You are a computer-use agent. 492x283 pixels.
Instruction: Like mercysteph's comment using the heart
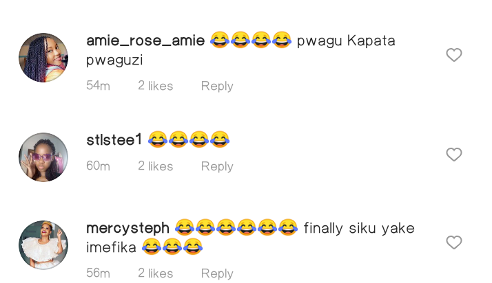click(454, 242)
